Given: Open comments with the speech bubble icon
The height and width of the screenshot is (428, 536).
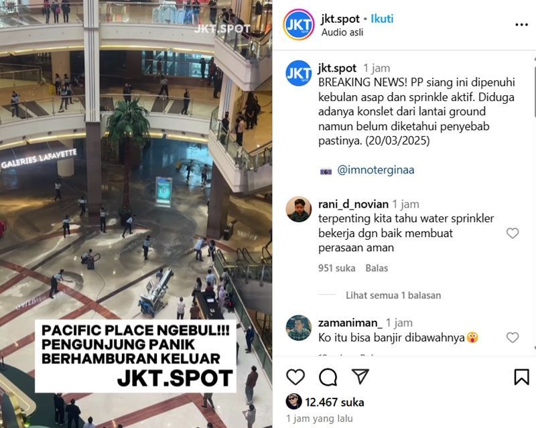Looking at the screenshot, I should pos(328,377).
